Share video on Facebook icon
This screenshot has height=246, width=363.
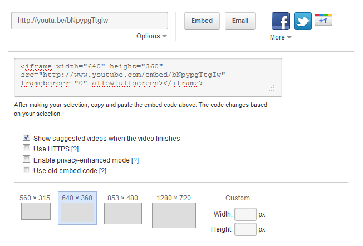[281, 21]
